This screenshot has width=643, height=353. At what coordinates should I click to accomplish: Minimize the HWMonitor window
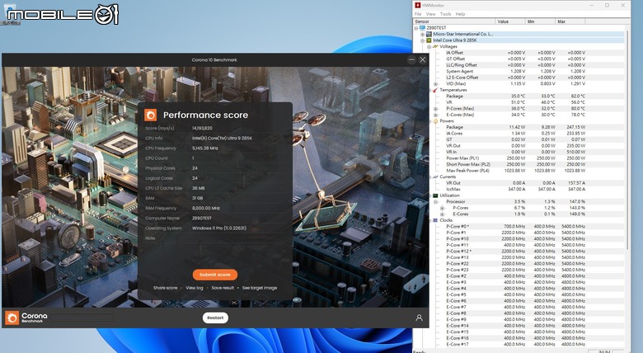coord(592,5)
